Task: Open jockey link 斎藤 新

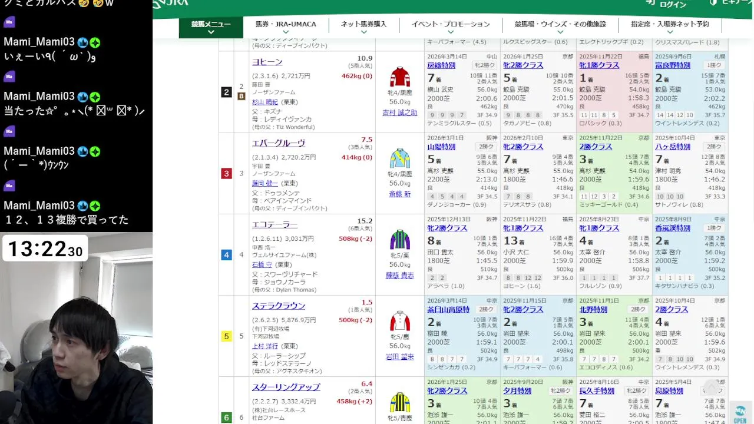Action: pos(400,194)
